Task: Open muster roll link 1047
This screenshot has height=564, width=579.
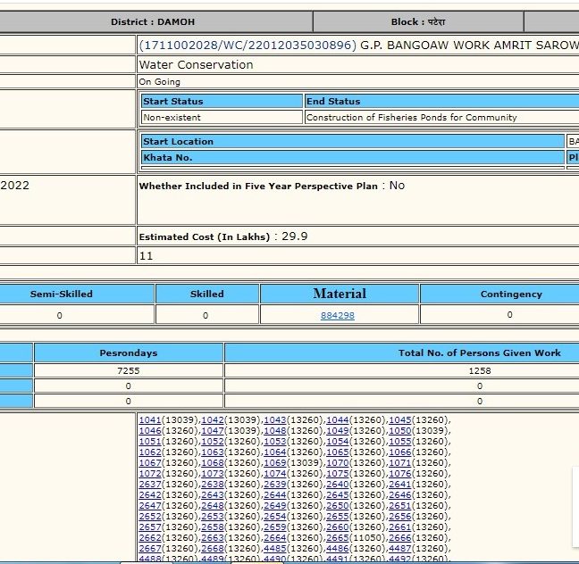Action: 213,430
